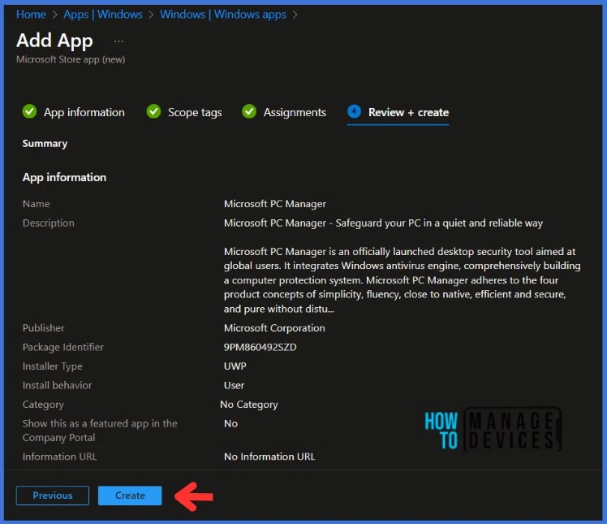Select the publisher Microsoft Corporation
Screen dimensions: 607x524
click(x=274, y=328)
